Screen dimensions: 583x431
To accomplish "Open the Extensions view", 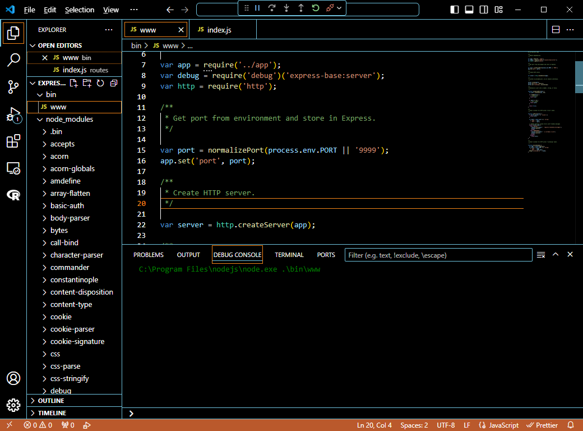I will (x=13, y=141).
